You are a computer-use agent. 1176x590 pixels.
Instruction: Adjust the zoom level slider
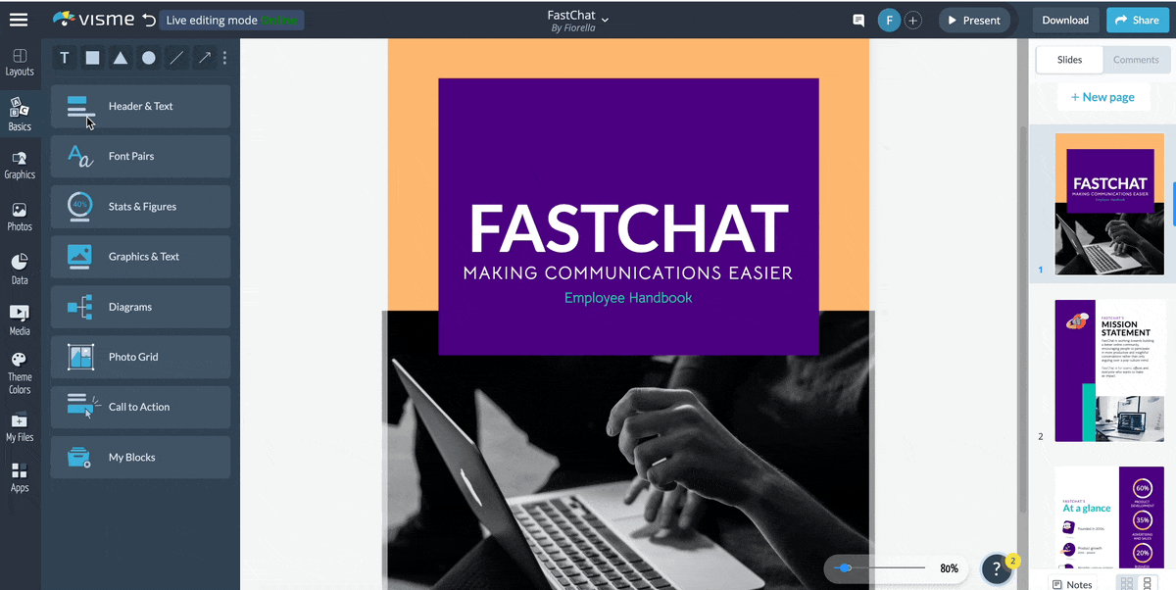tap(846, 567)
